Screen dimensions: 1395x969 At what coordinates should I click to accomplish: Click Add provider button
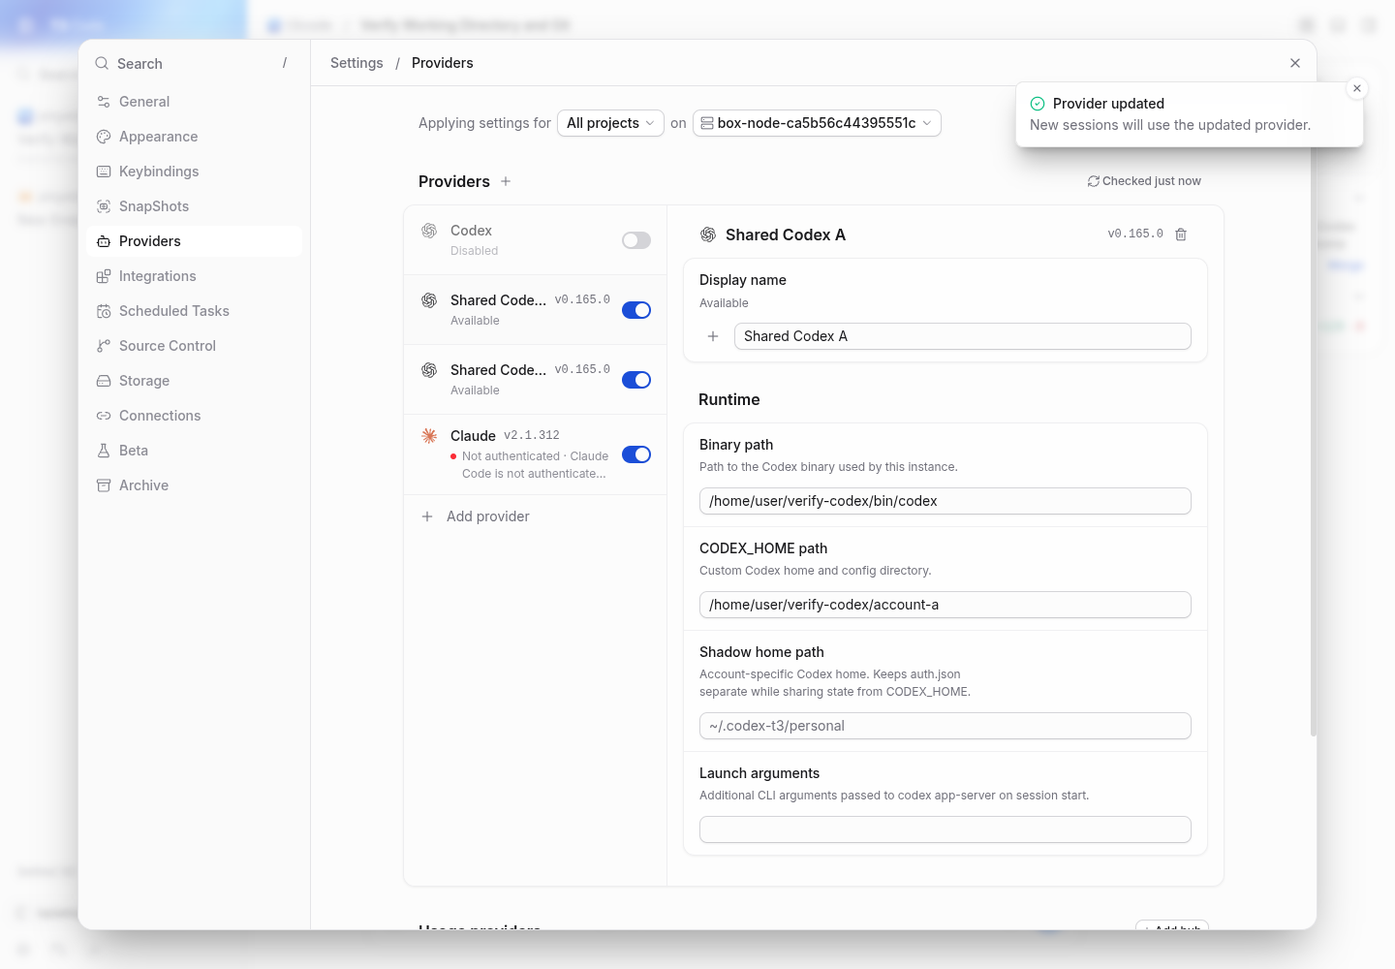[535, 516]
